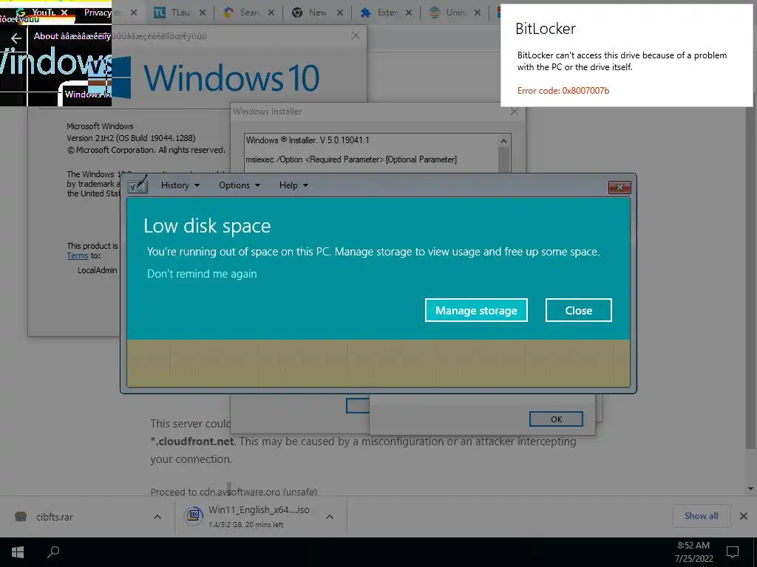Screen dimensions: 757x567
Task: Close the Extensions tab
Action: tap(409, 13)
